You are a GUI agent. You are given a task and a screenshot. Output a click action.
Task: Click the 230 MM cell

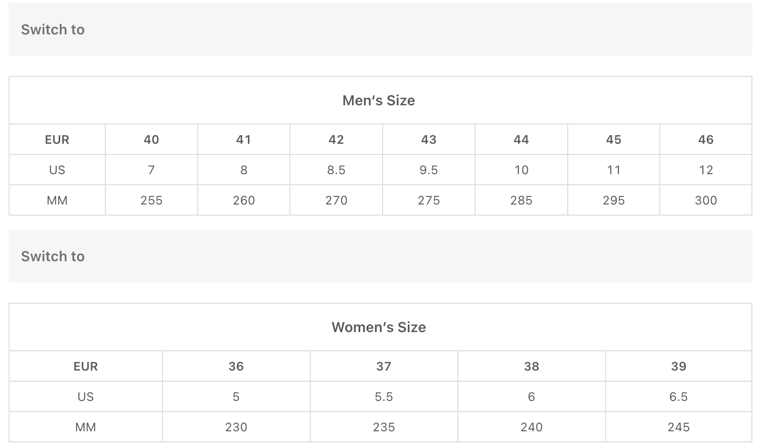click(x=236, y=427)
